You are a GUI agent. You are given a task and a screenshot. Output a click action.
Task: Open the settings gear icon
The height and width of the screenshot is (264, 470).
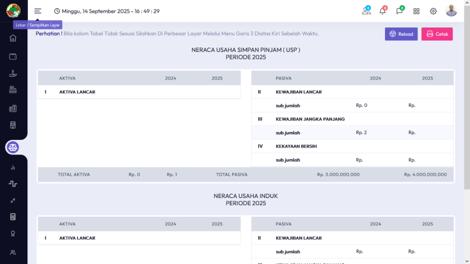click(x=433, y=11)
